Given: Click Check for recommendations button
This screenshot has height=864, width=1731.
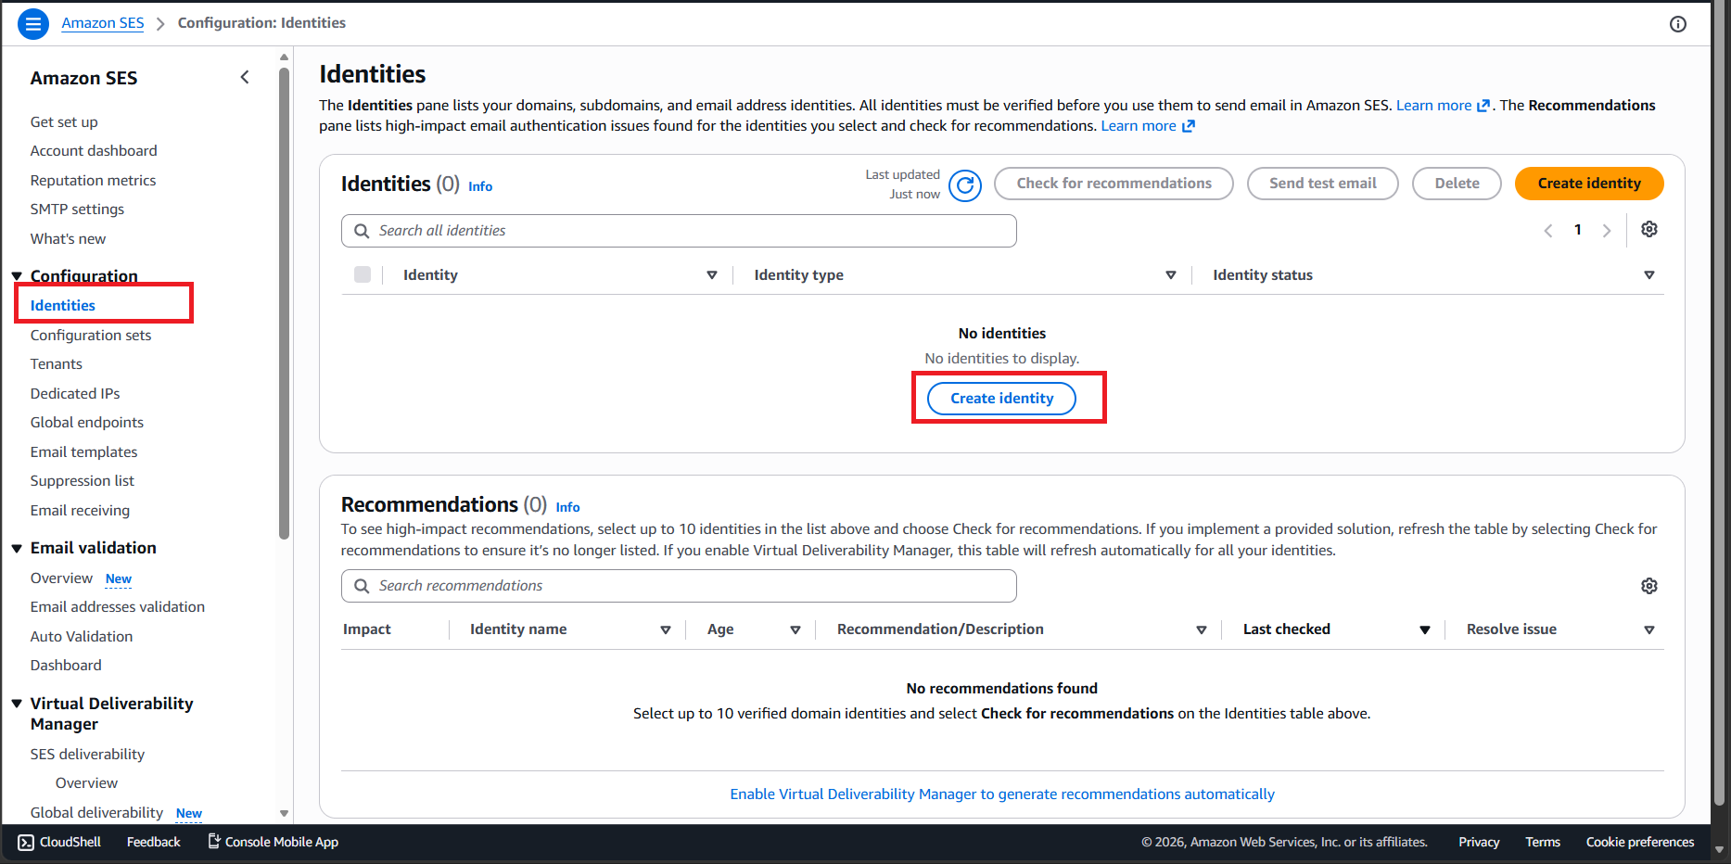Looking at the screenshot, I should click(x=1114, y=184).
